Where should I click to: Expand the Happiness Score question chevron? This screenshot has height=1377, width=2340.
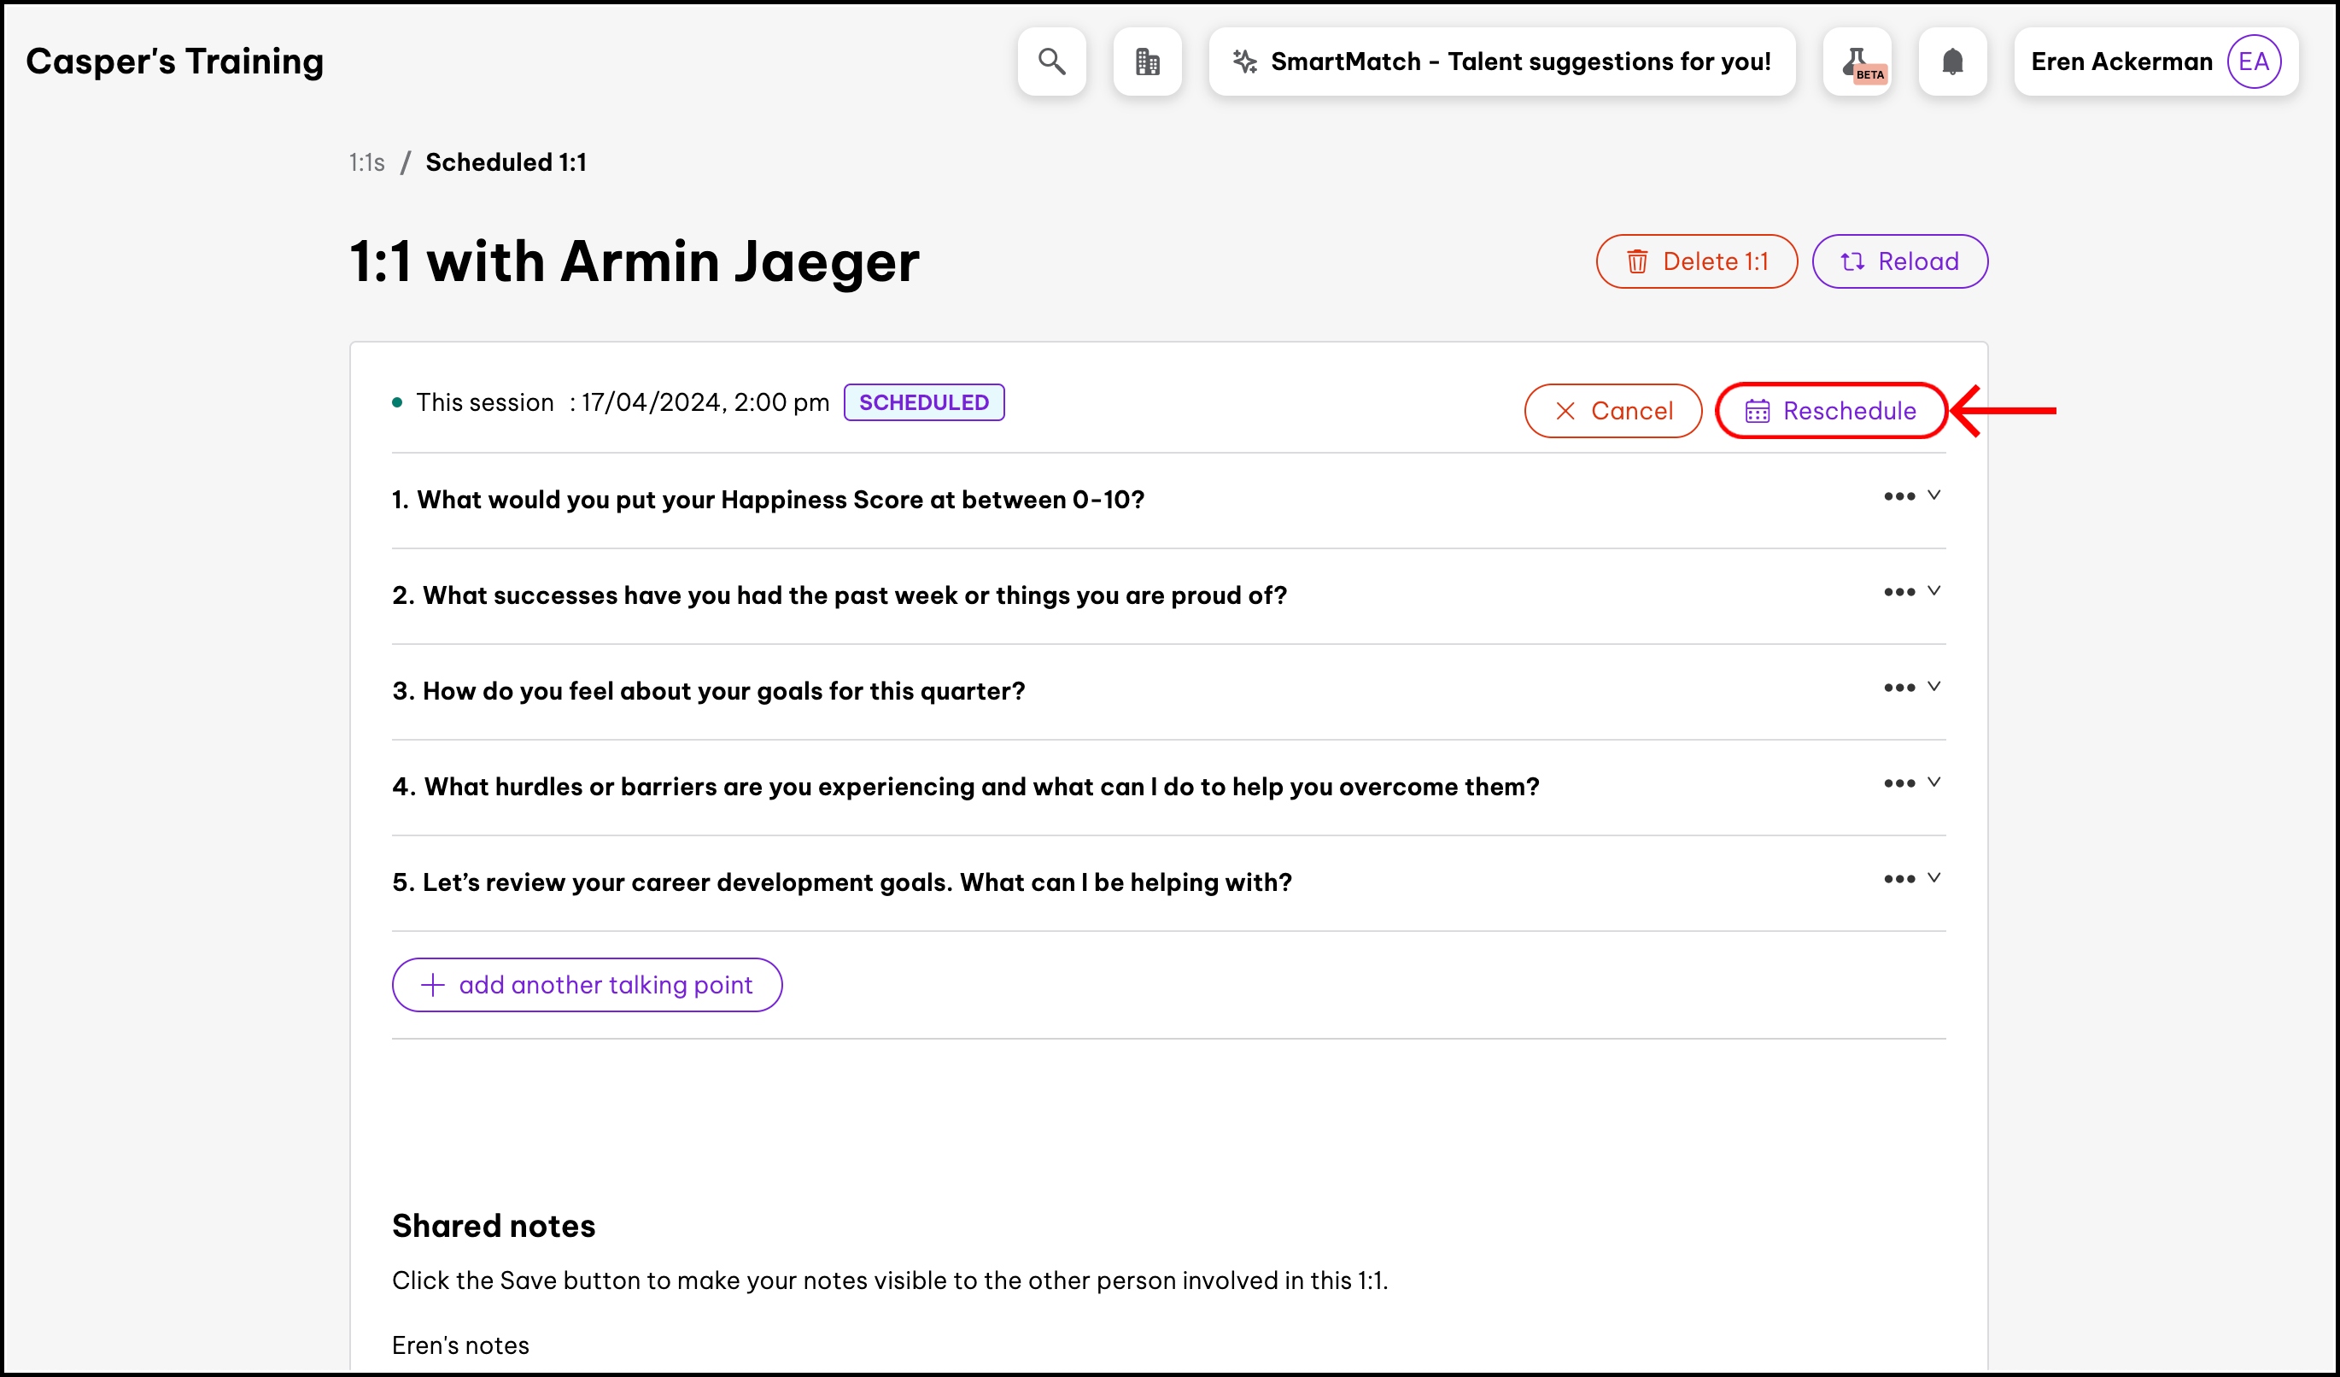[1933, 495]
